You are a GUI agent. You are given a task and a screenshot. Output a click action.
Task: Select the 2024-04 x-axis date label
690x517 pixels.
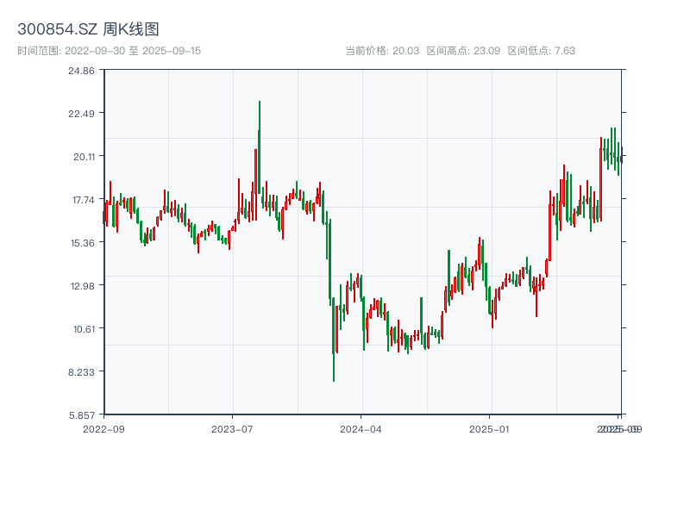[361, 428]
